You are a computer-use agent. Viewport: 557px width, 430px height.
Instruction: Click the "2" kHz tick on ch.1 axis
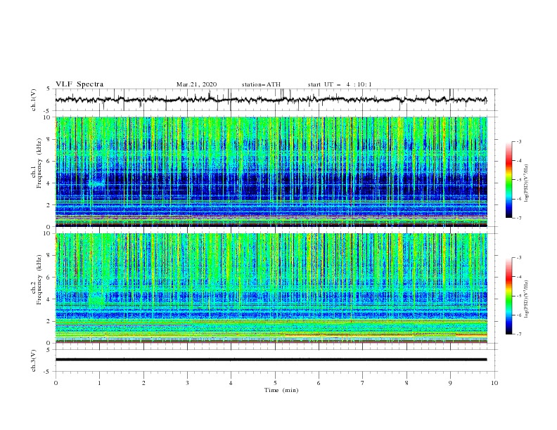coord(50,204)
